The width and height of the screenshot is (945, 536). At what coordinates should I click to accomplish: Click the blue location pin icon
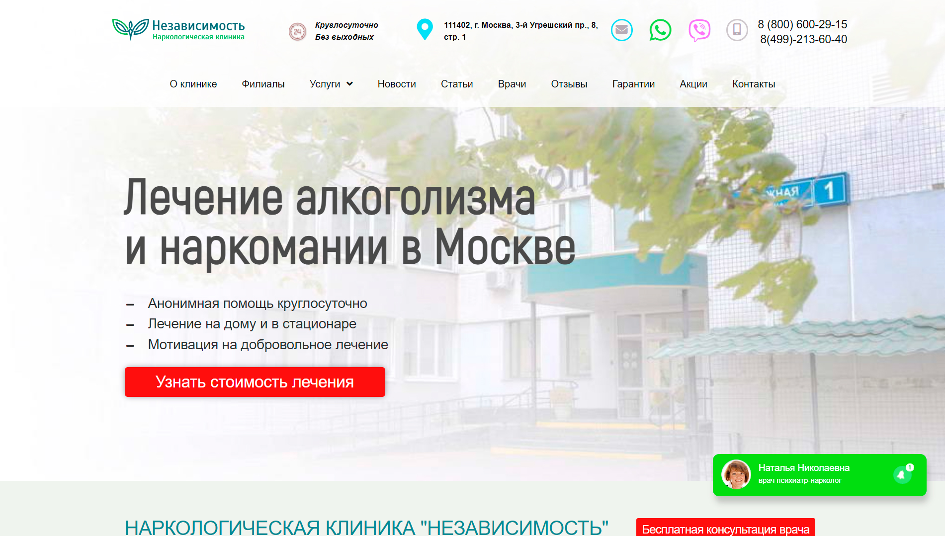tap(425, 29)
